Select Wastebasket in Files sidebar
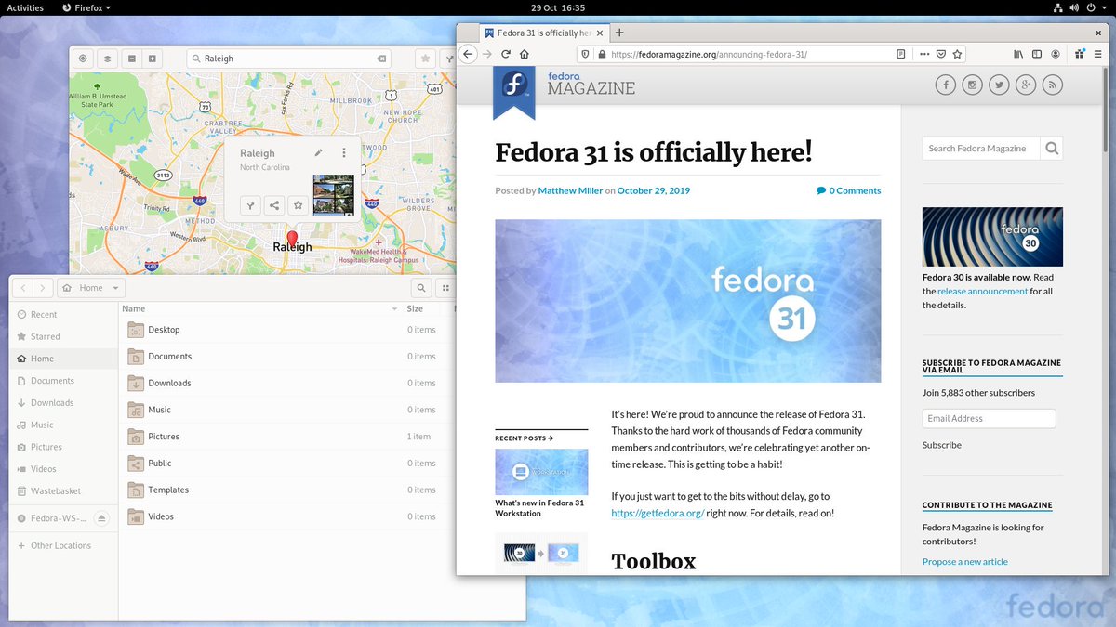 tap(64, 490)
